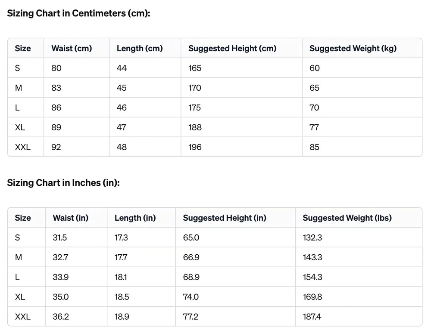The width and height of the screenshot is (431, 336).
Task: Click the M size cell in the inches chart
Action: tap(19, 258)
